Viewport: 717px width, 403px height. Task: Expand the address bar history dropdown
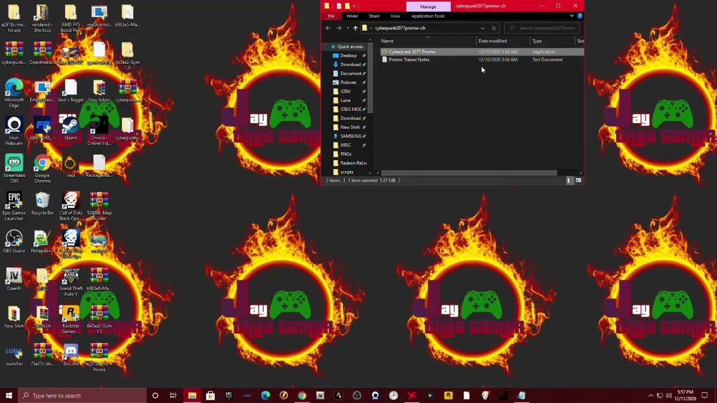[x=482, y=28]
